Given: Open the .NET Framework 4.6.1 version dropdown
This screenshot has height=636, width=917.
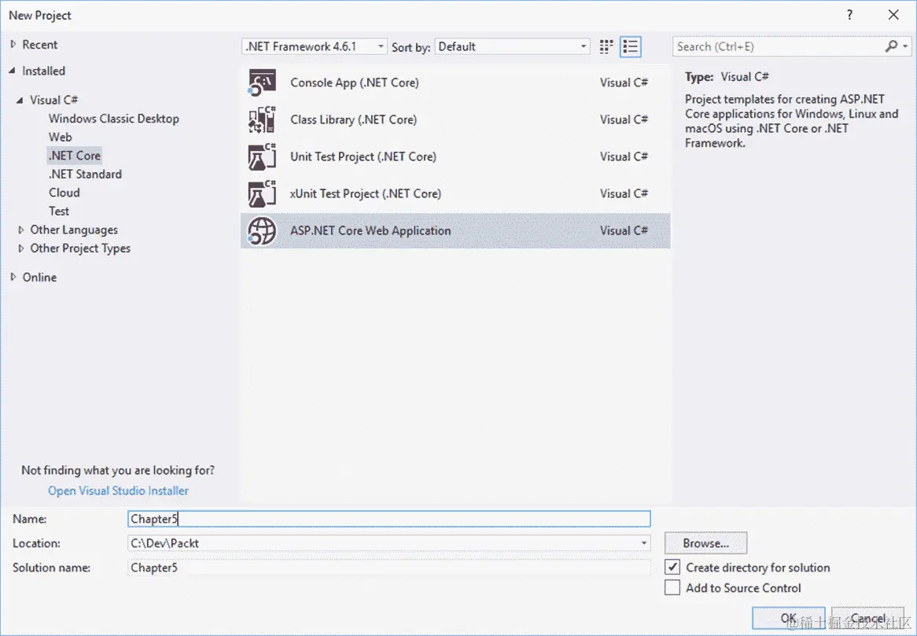Looking at the screenshot, I should [x=314, y=46].
